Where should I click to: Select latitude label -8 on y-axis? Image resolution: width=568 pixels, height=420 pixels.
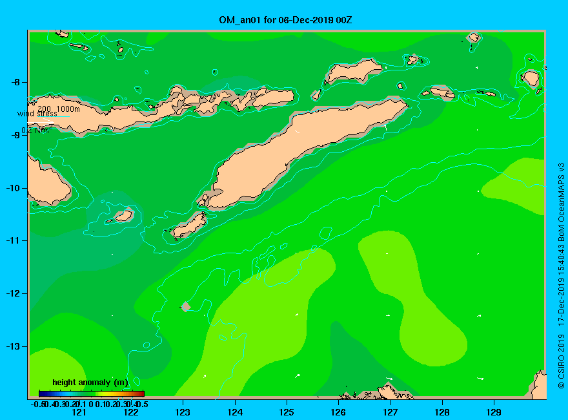pyautogui.click(x=15, y=82)
